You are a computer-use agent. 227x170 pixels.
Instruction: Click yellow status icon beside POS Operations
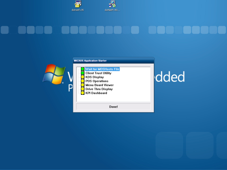[83, 81]
